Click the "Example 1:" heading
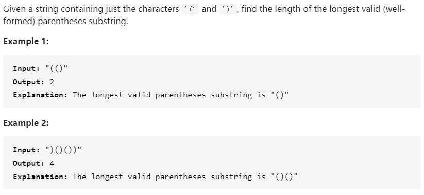424x195 pixels. pos(26,42)
